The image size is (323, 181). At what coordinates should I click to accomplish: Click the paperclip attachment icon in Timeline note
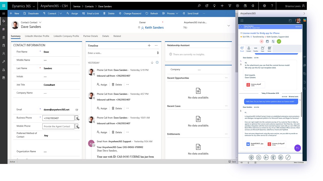158,53
